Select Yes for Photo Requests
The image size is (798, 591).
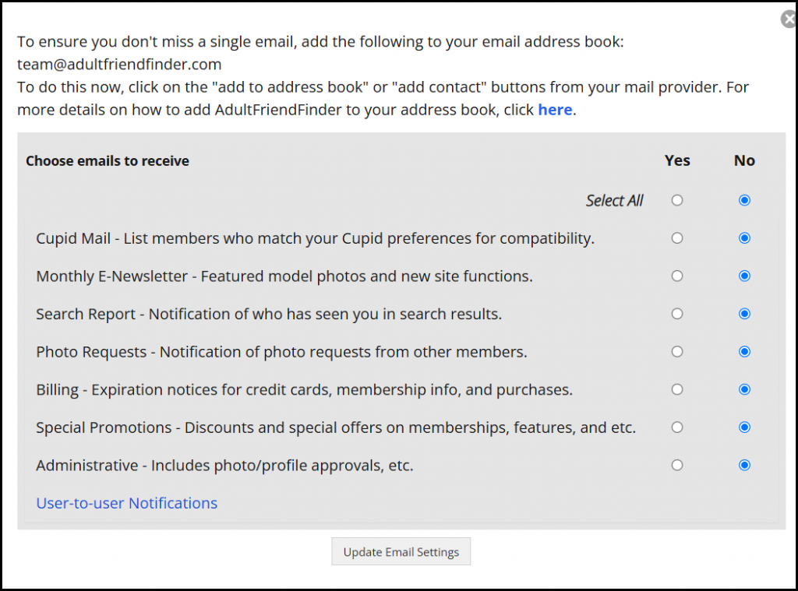[x=677, y=351]
